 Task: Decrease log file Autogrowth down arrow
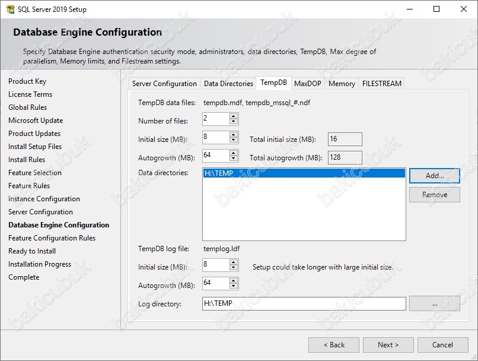click(x=234, y=286)
